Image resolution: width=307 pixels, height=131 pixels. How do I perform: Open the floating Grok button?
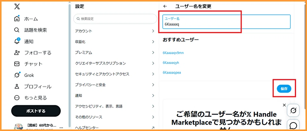pos(293,111)
